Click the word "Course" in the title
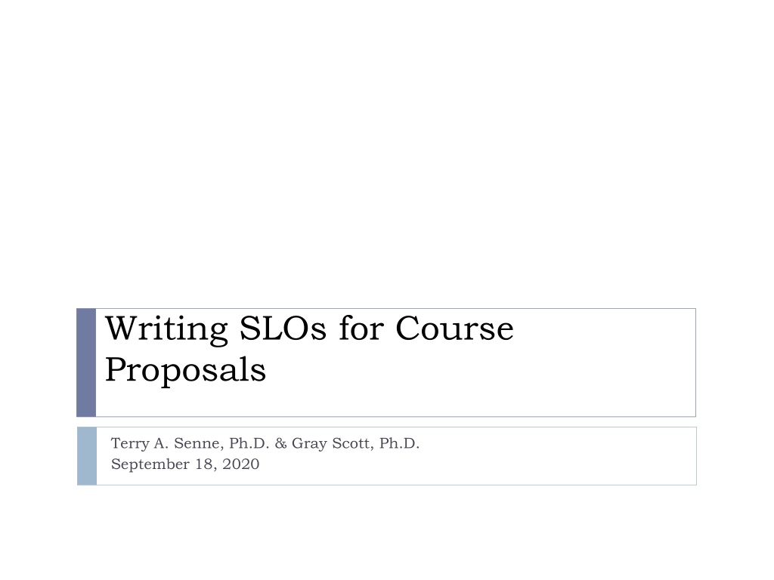The height and width of the screenshot is (580, 774). click(x=454, y=329)
